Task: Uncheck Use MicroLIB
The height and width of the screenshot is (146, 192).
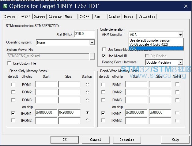Action: [x=104, y=56]
